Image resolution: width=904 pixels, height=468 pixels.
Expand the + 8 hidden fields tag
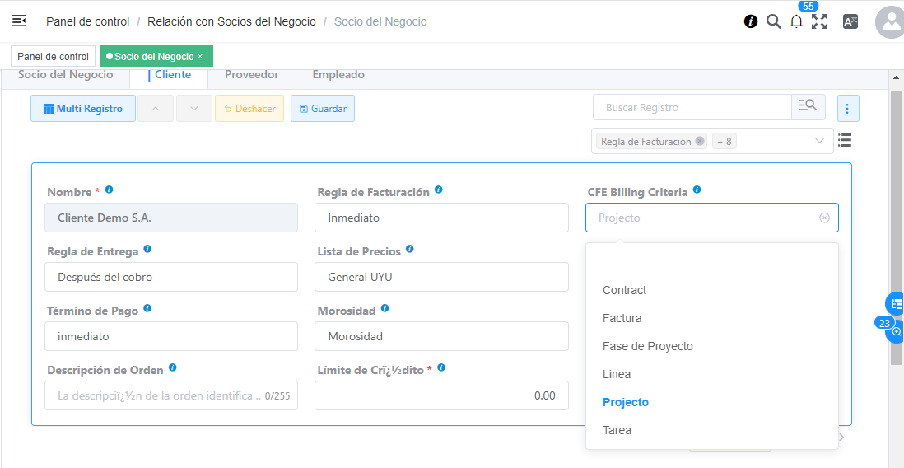tap(725, 142)
